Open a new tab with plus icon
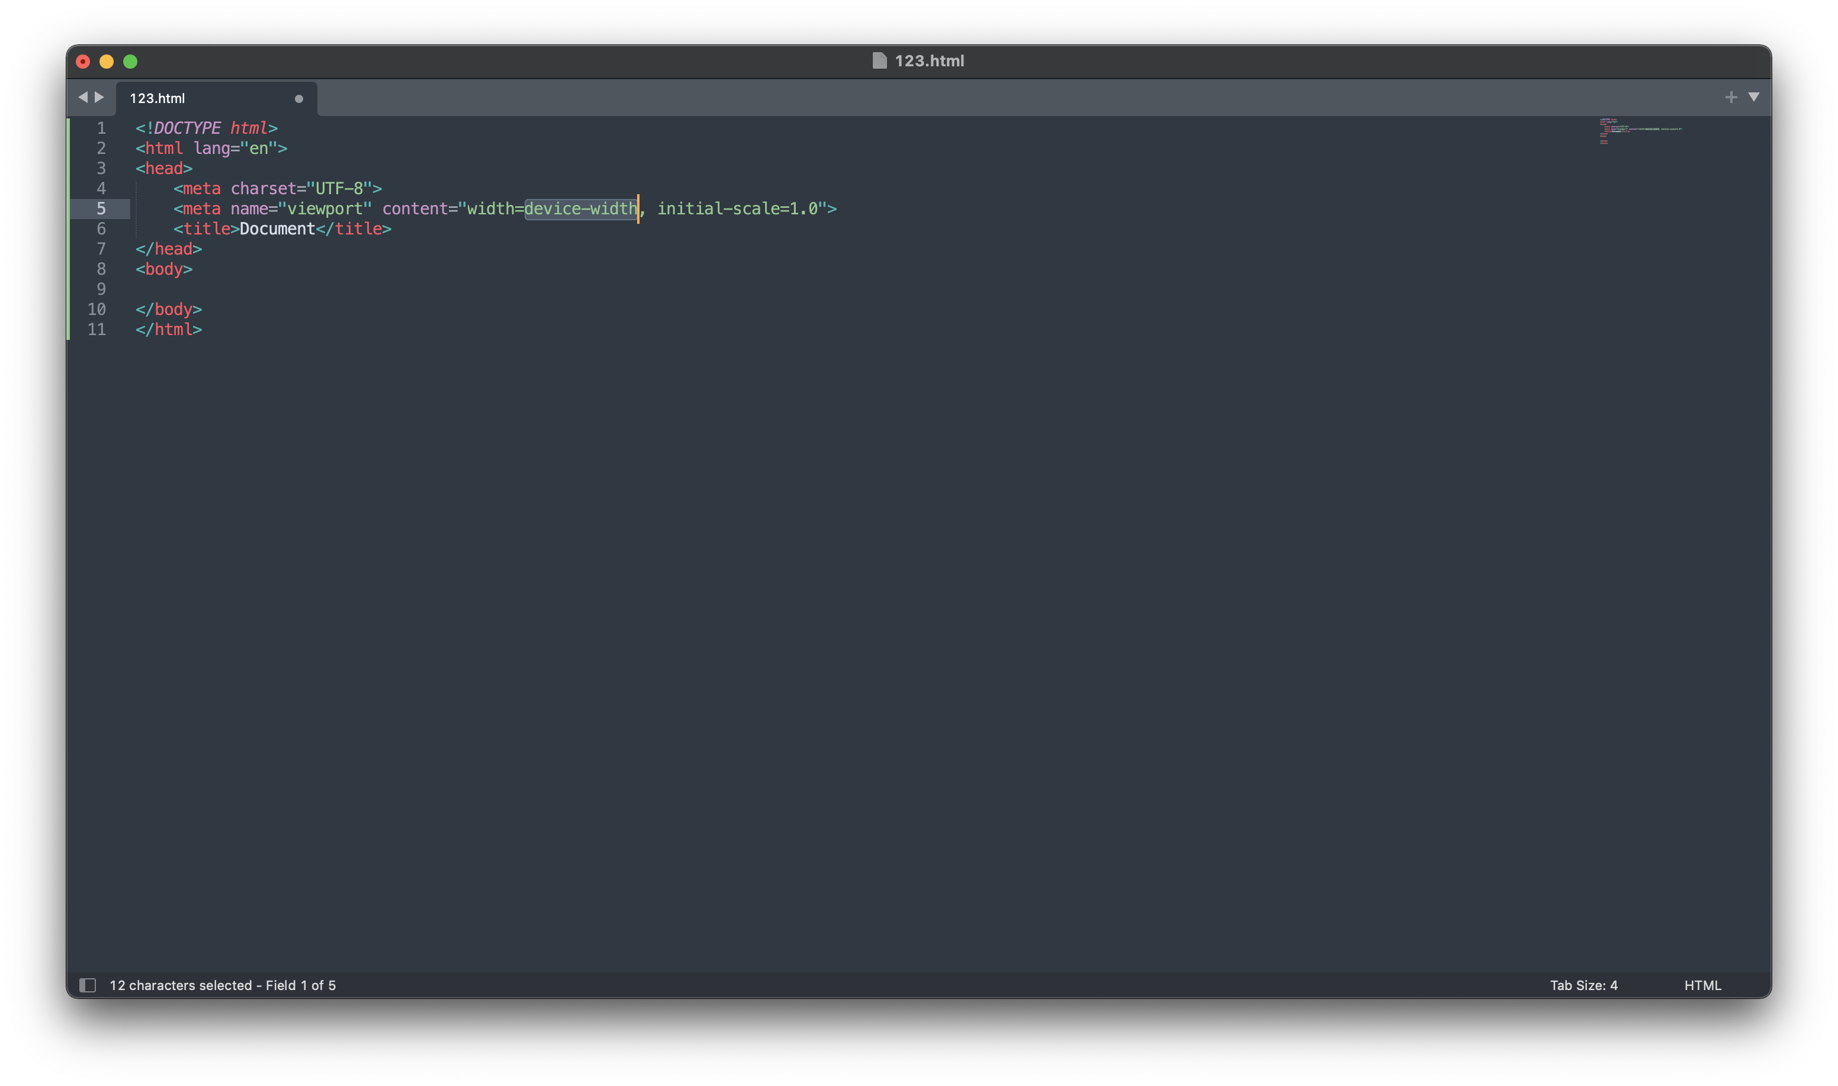The width and height of the screenshot is (1838, 1086). [1730, 97]
